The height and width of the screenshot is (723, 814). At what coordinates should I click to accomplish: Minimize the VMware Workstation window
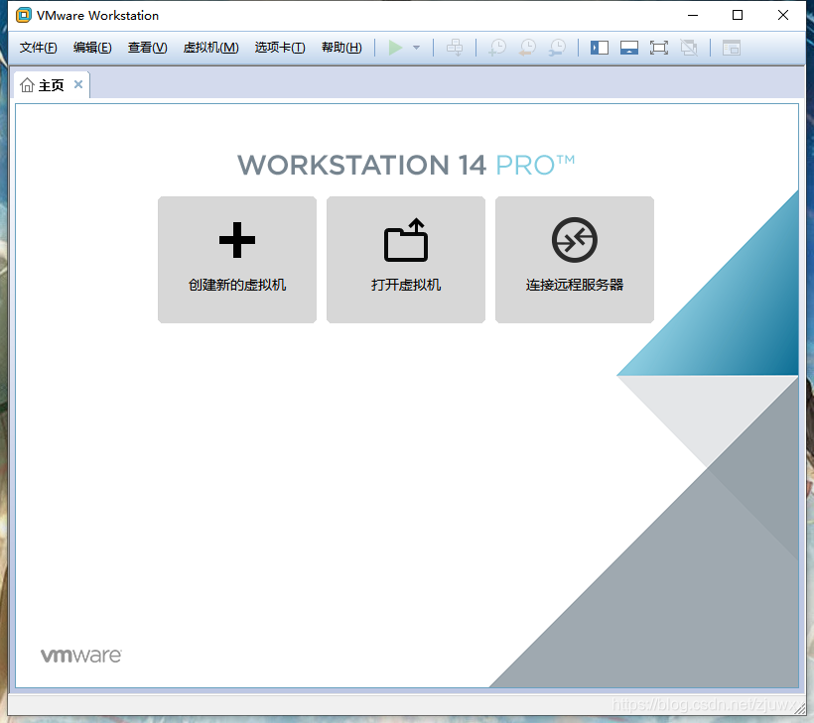tap(693, 15)
